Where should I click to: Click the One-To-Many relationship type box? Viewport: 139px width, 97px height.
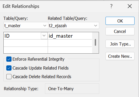point(72,89)
